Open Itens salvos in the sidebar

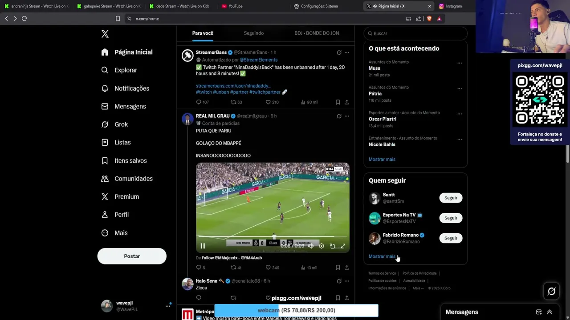click(124, 160)
